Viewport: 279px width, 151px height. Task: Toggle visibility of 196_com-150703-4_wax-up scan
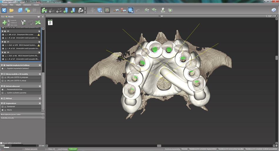coord(3,80)
